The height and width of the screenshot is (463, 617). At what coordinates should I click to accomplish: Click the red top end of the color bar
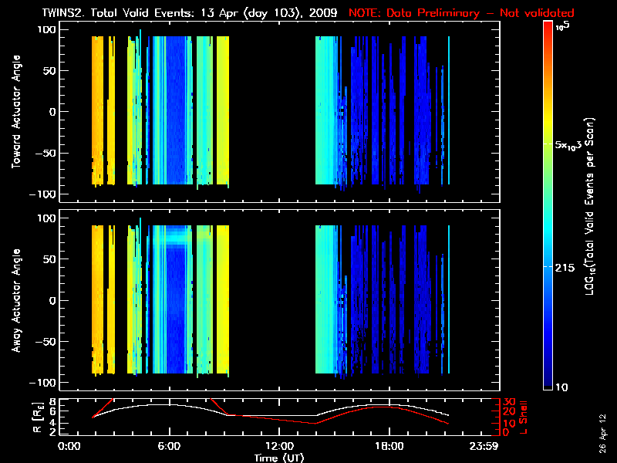(x=548, y=28)
